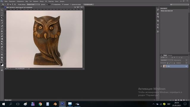Viewport: 190px width, 107px height.
Task: Open the Character panel icon
Action: click(x=158, y=25)
